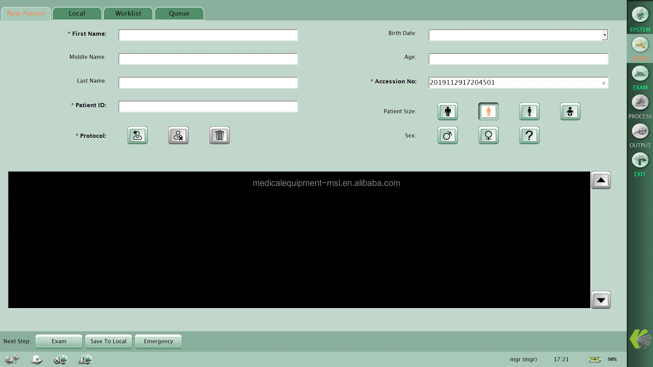Open the PROCESS module in sidebar
The image size is (653, 367).
[x=640, y=102]
